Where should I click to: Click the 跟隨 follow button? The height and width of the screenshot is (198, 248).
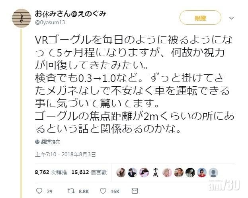tap(200, 18)
